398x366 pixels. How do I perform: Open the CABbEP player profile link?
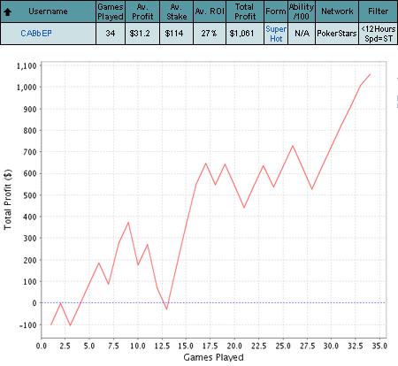36,34
